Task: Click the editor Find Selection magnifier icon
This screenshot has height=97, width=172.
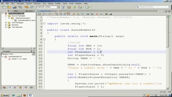Action: (56, 14)
